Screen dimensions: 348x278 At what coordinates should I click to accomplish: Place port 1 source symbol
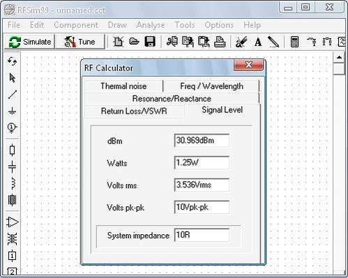point(12,128)
